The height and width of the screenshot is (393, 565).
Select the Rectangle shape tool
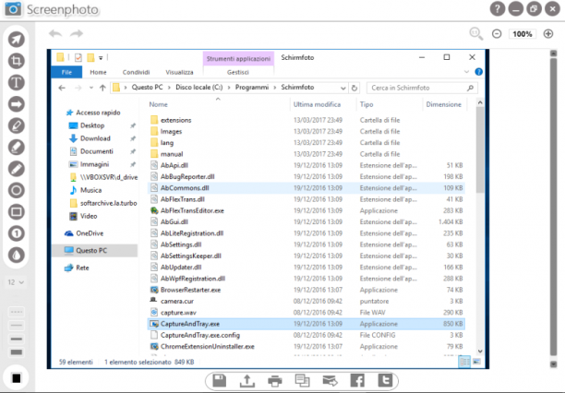(x=17, y=212)
